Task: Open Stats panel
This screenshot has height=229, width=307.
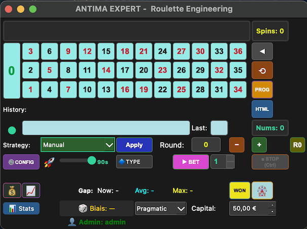Action: tap(21, 208)
